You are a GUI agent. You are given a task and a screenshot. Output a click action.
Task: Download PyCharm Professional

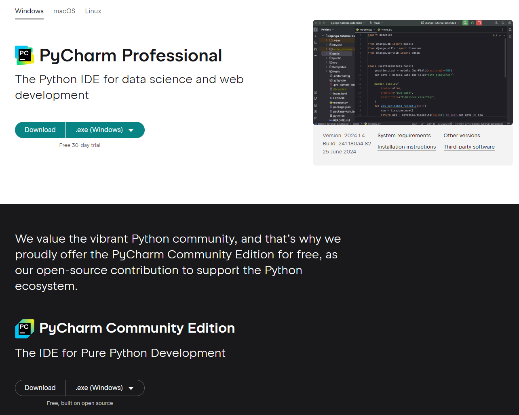coord(40,130)
